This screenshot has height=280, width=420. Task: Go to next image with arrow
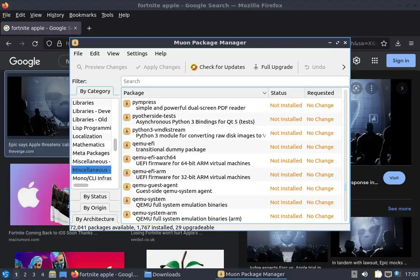click(x=402, y=88)
